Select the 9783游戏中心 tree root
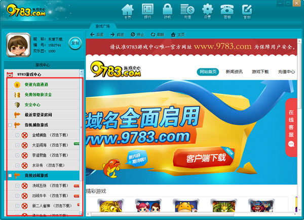The image size is (304, 220). (29, 75)
